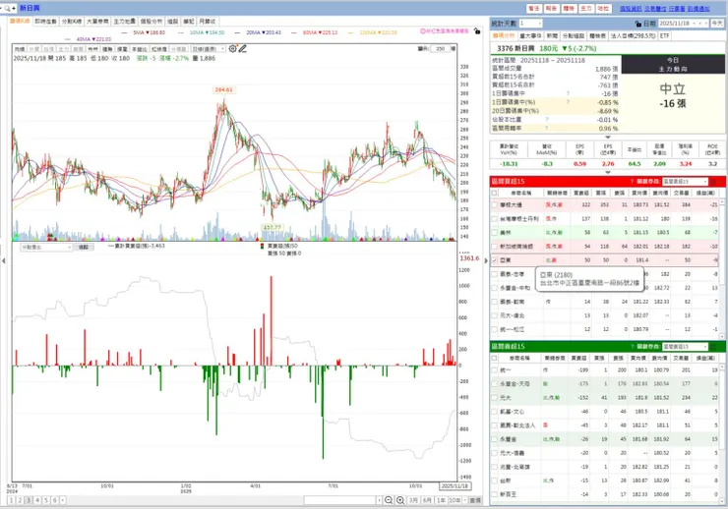Viewport: 728px width, 509px height.
Task: Toggle the lock icon beside 日期
Action: pyautogui.click(x=637, y=24)
